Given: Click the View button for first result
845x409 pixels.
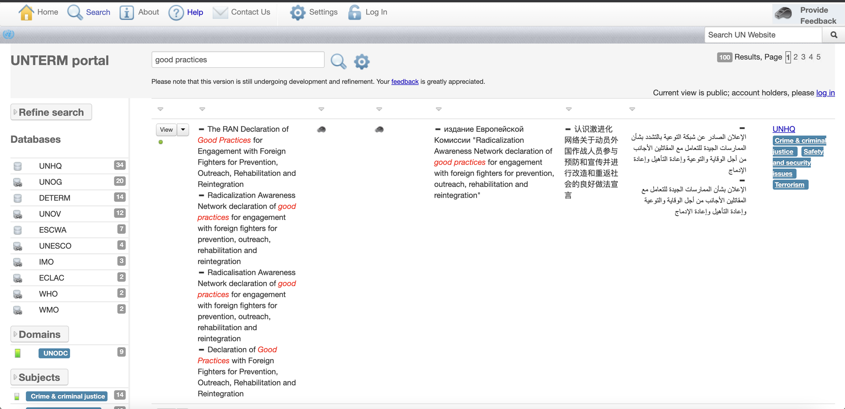Looking at the screenshot, I should coord(166,130).
